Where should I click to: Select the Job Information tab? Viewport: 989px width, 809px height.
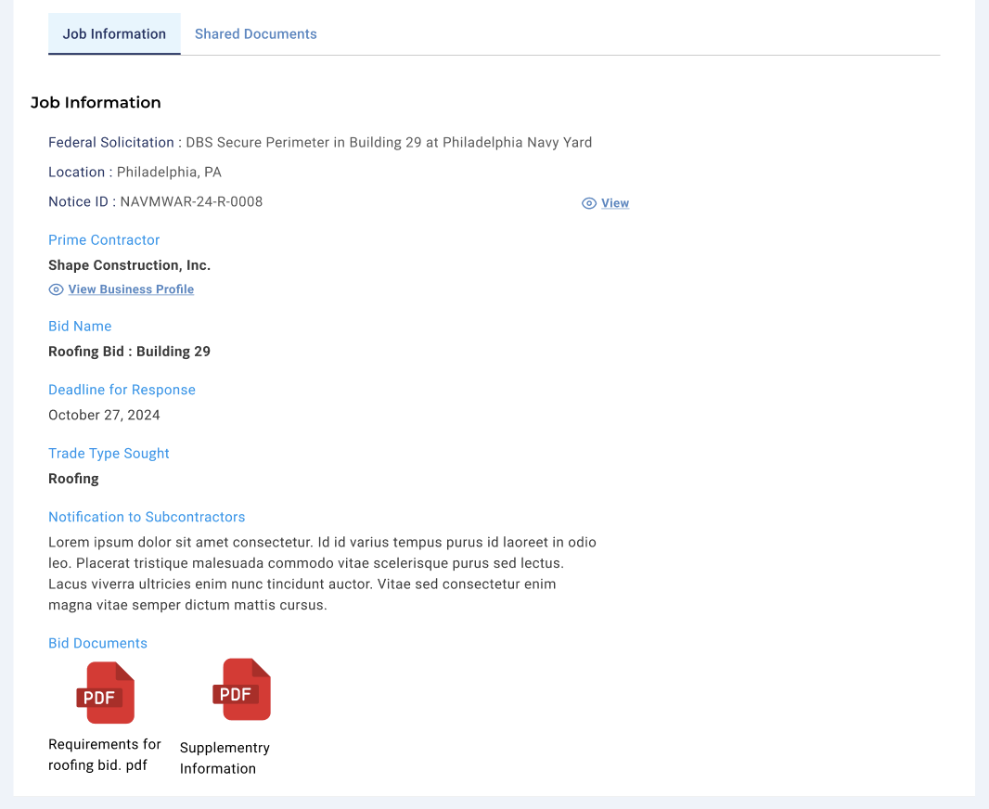pyautogui.click(x=114, y=34)
